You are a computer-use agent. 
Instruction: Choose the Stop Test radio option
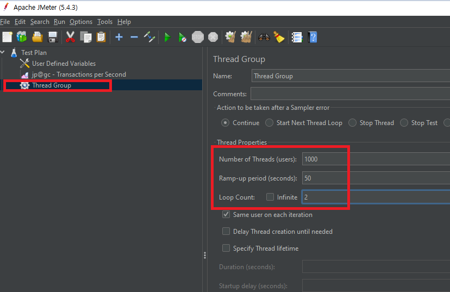point(404,123)
